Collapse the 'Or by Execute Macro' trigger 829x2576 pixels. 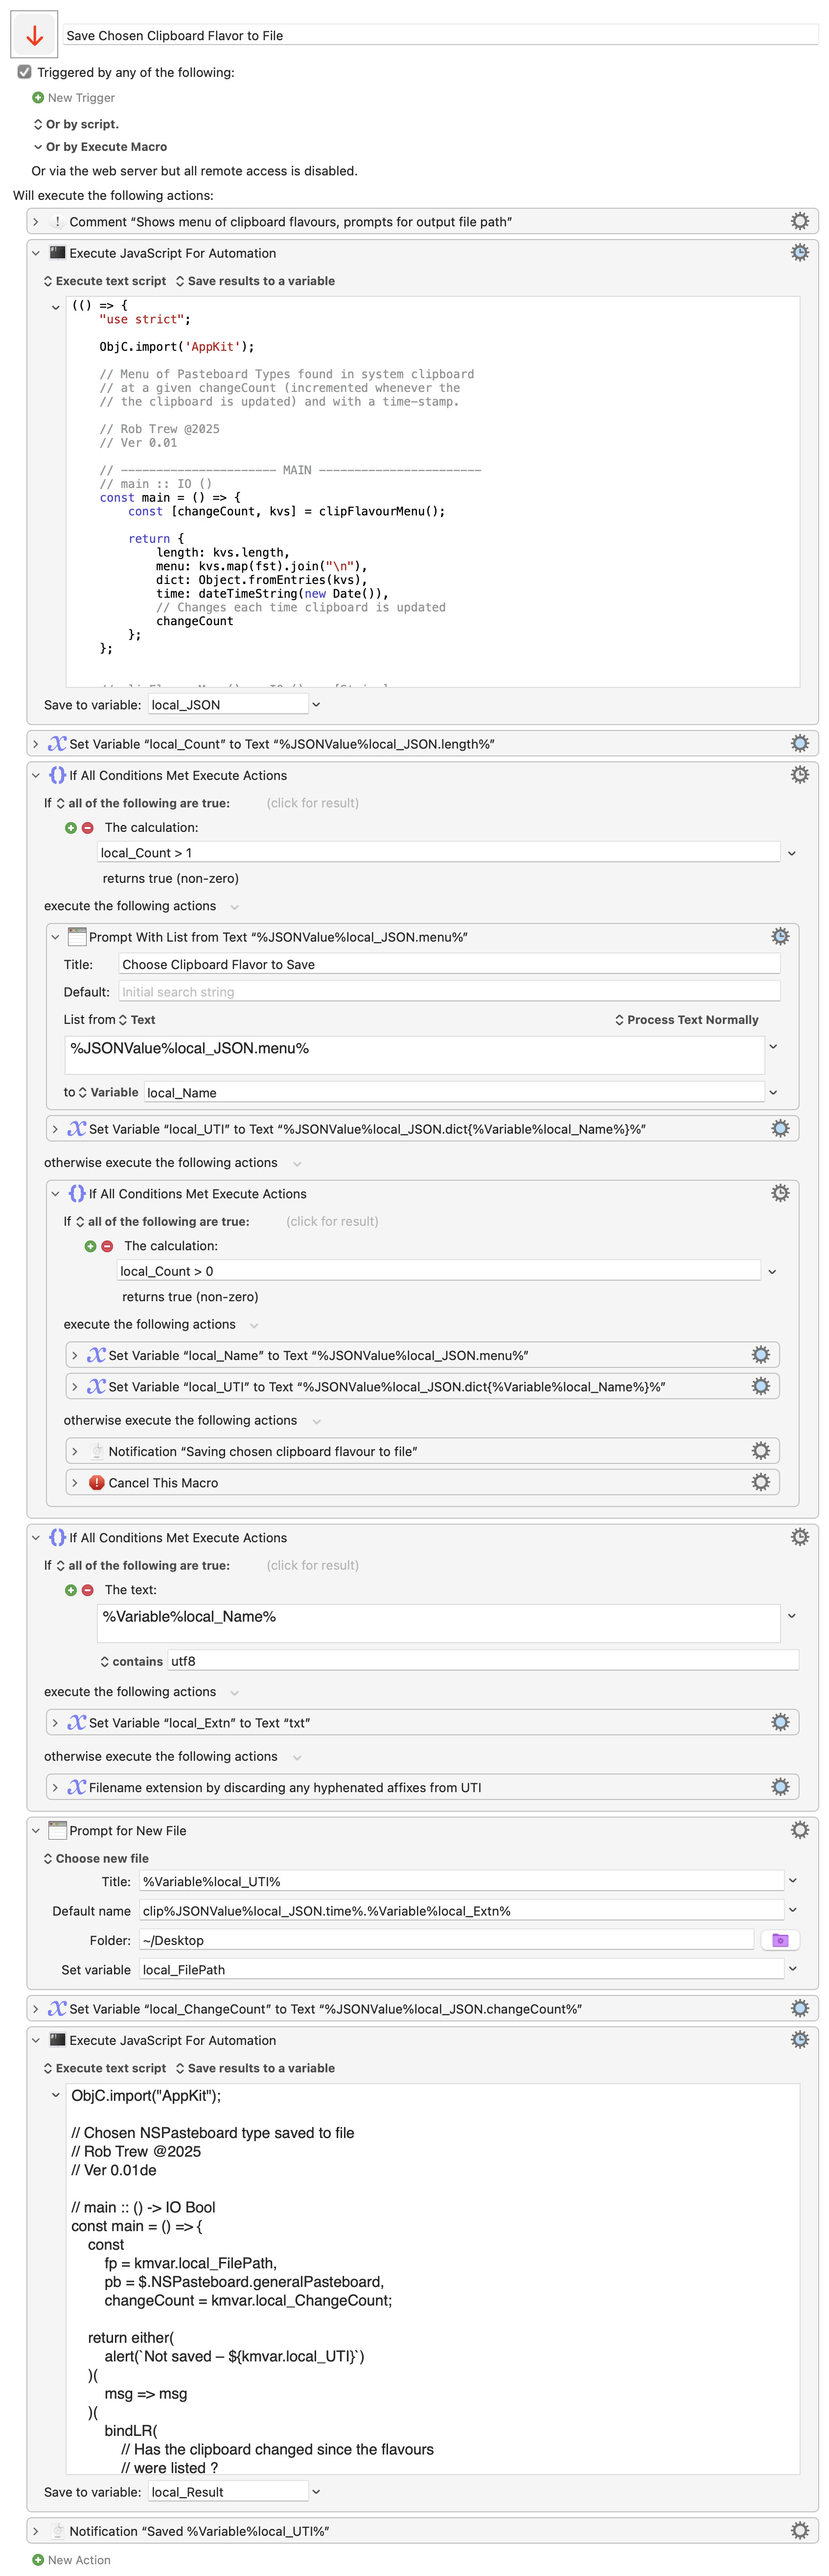[38, 147]
